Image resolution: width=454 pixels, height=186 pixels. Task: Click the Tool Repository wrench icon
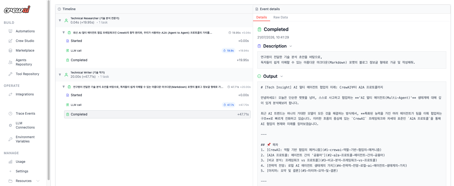click(10, 74)
